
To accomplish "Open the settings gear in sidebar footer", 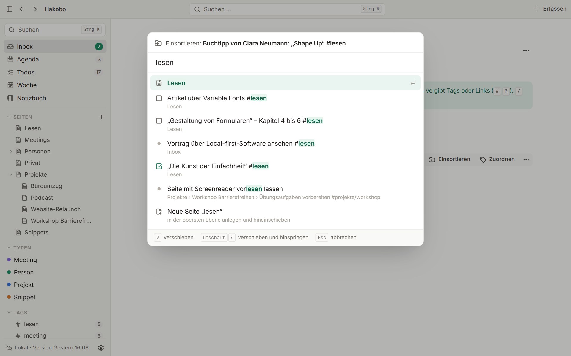I will pos(101,348).
